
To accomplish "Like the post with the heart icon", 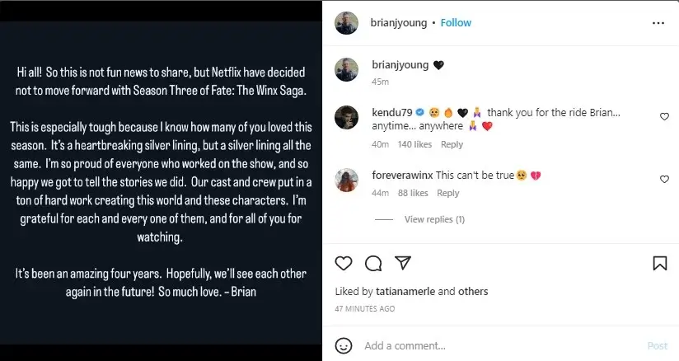I will pos(344,263).
